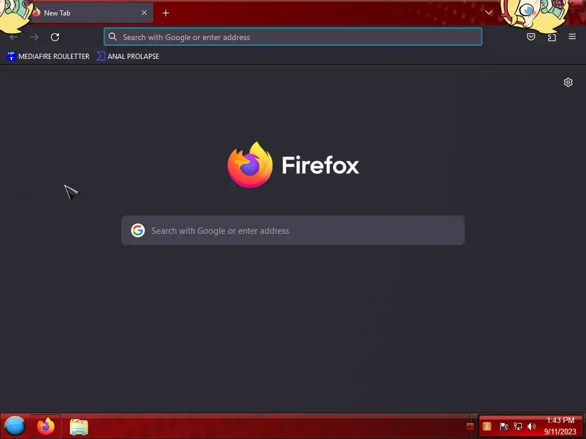
Task: Go back with the back arrow
Action: (x=14, y=37)
